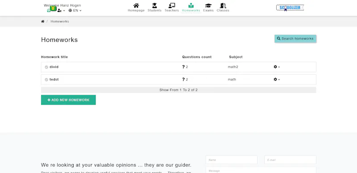Open Teachers via its chalkboard icon
The width and height of the screenshot is (357, 173).
pos(172,5)
